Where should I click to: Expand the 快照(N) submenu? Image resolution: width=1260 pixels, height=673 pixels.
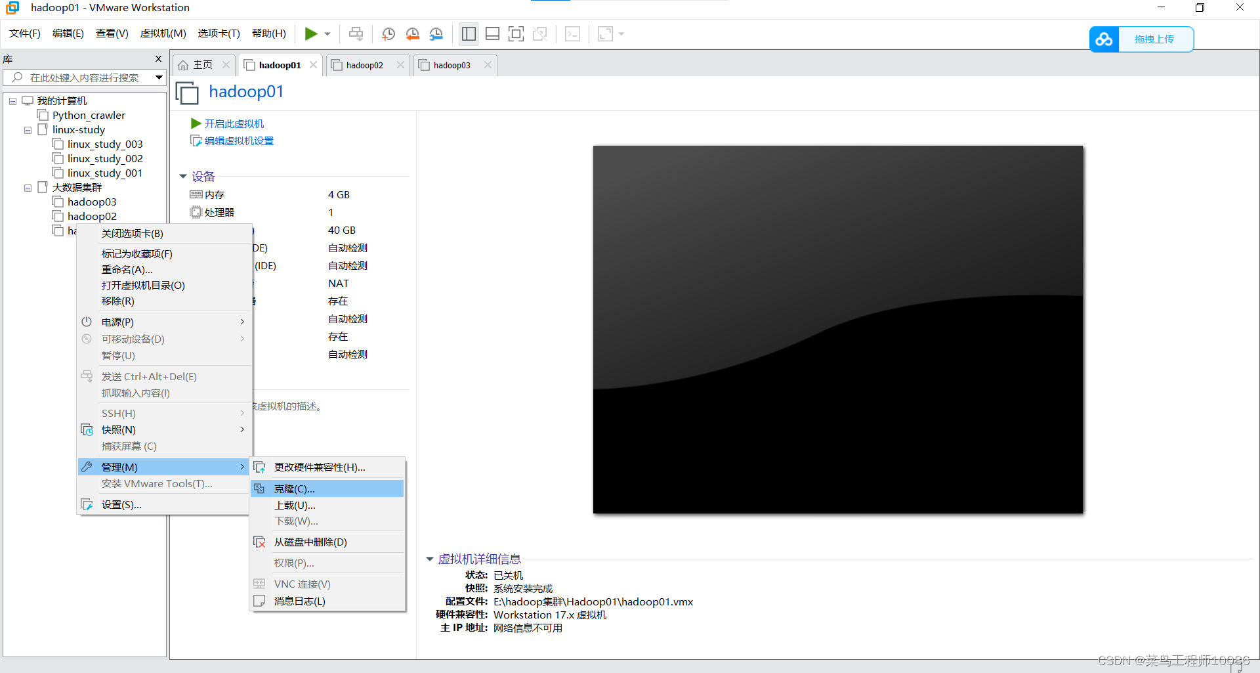tap(165, 430)
